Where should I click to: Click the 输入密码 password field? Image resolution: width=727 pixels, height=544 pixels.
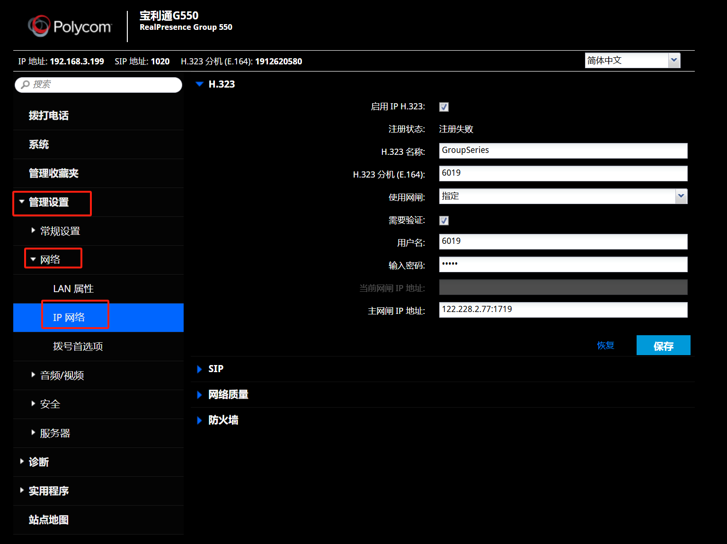563,264
